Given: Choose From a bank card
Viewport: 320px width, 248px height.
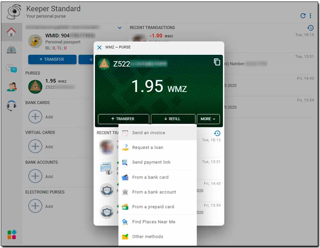Looking at the screenshot, I should coord(157,177).
